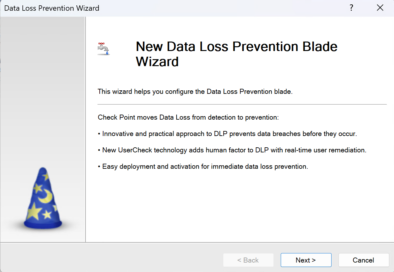This screenshot has width=394, height=272.
Task: Click the "Check Point moves Data Loss" line
Action: [188, 117]
